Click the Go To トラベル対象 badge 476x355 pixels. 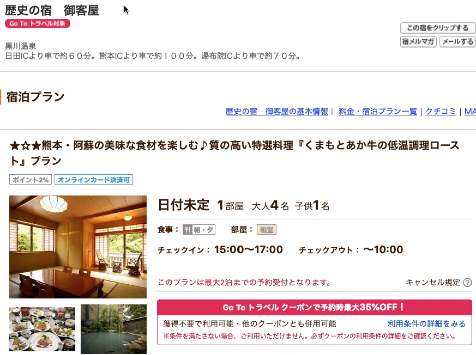click(38, 23)
